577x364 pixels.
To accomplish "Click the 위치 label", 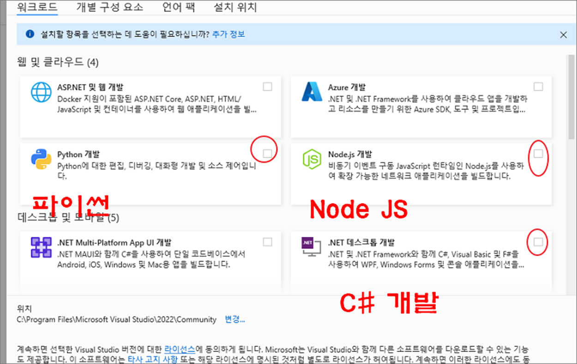I will 24,309.
